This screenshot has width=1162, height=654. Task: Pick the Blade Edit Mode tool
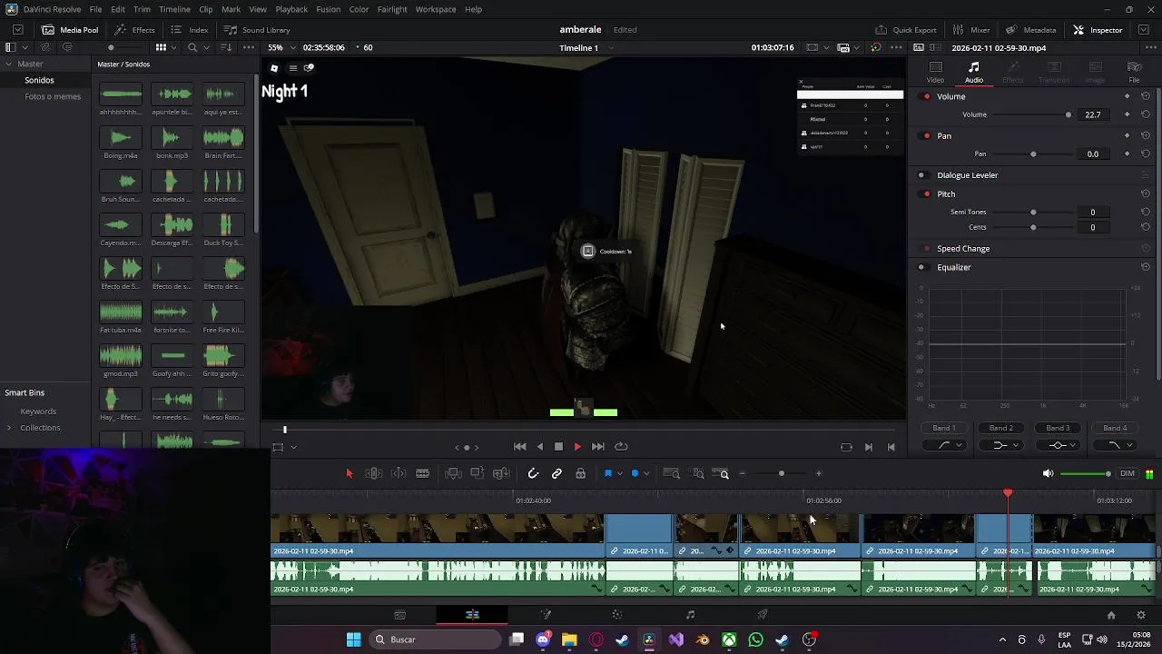pos(422,473)
